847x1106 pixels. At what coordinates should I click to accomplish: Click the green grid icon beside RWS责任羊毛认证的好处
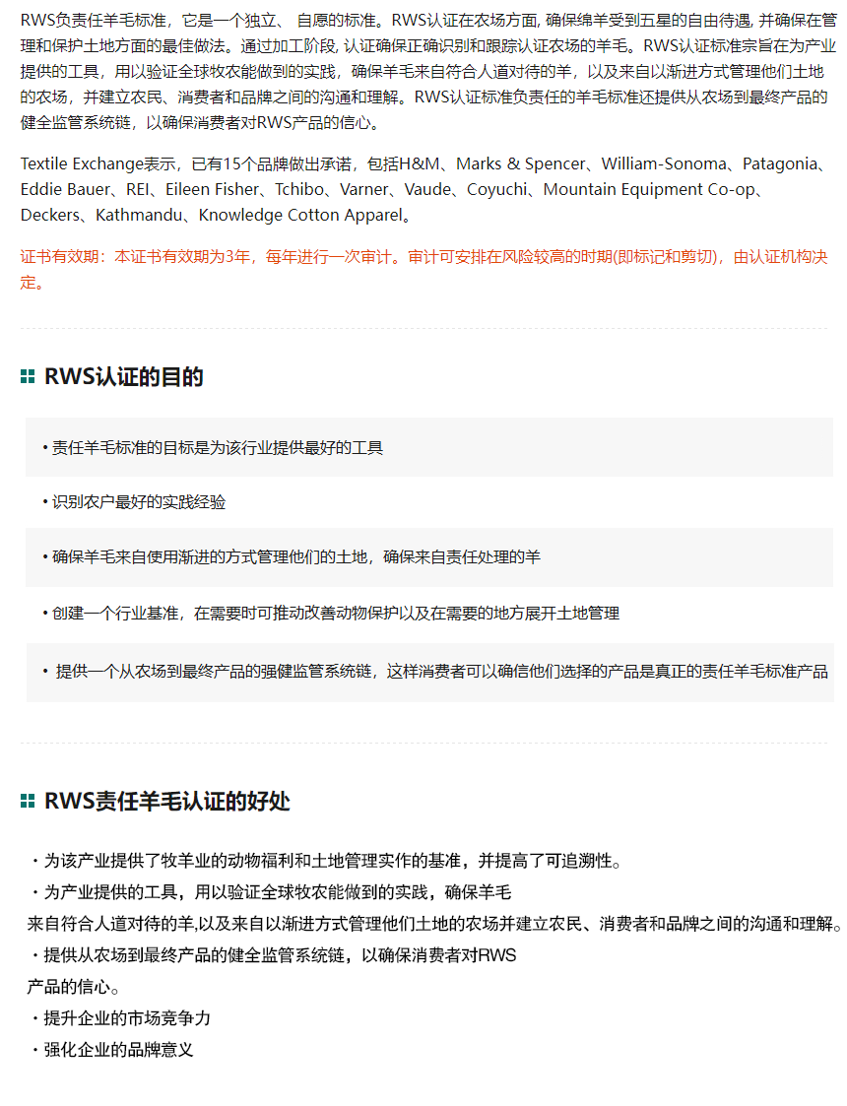click(x=28, y=802)
